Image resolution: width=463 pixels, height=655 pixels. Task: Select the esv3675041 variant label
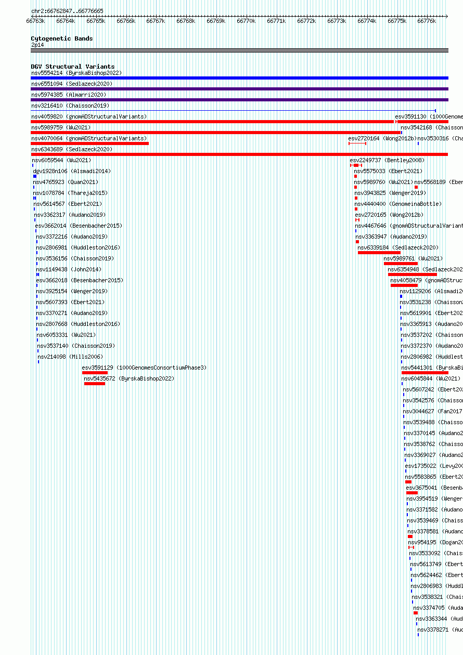(434, 488)
